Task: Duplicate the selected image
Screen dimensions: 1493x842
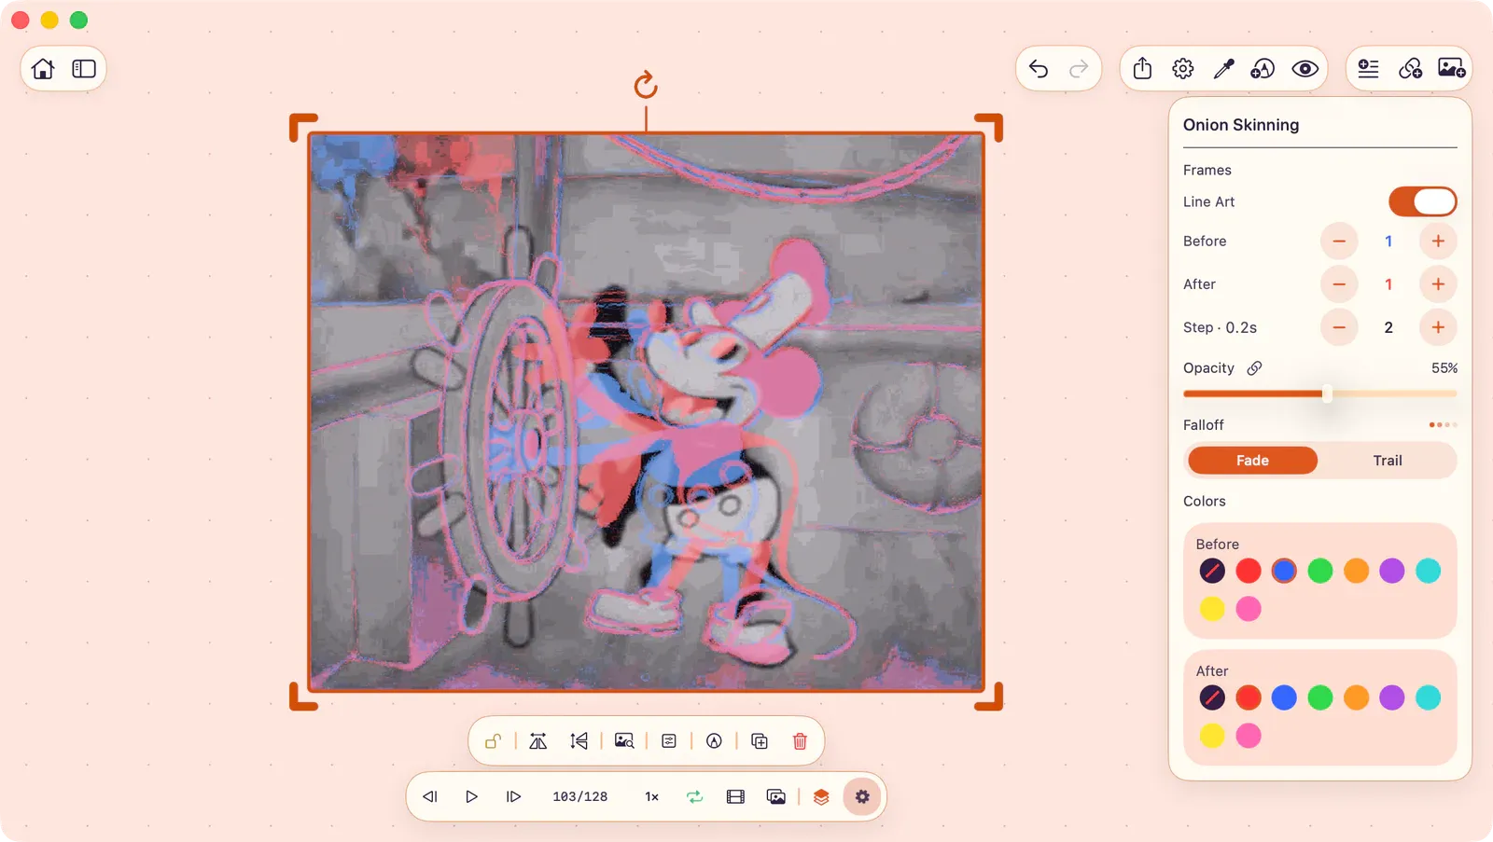Action: pyautogui.click(x=760, y=741)
